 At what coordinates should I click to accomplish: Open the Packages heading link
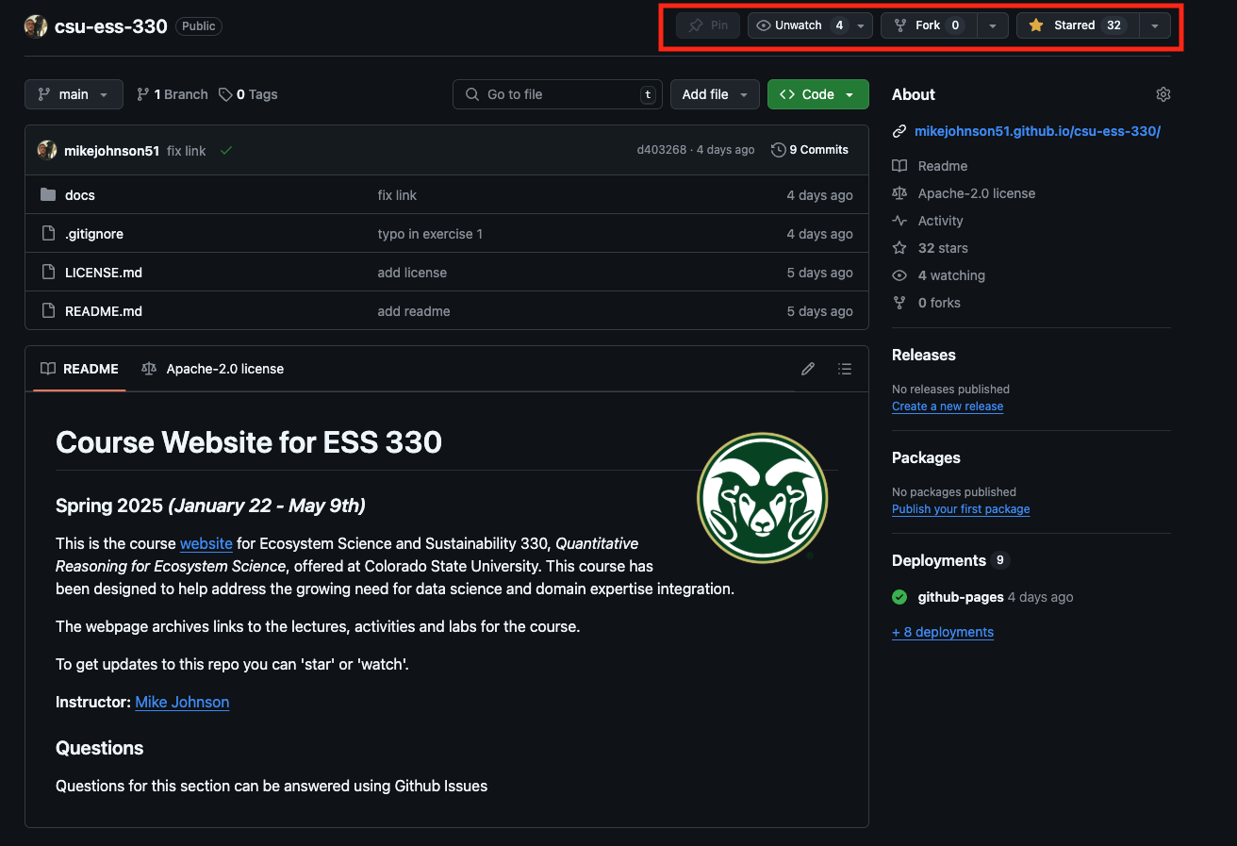(x=926, y=458)
